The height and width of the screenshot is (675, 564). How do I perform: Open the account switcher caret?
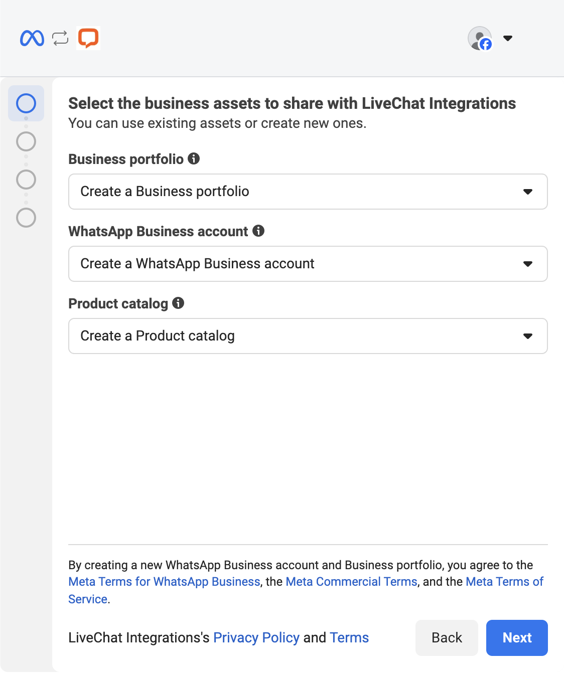click(508, 39)
